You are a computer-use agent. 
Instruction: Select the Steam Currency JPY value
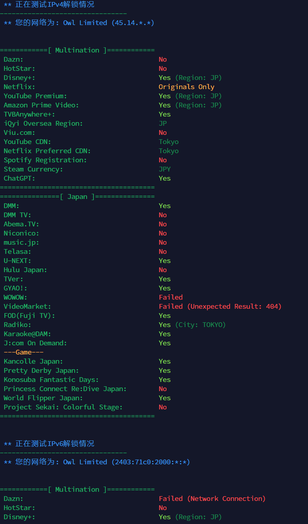pos(165,169)
